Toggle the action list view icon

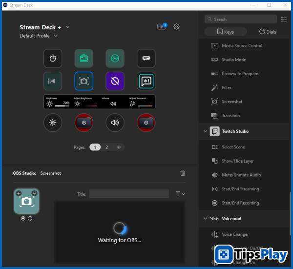click(x=284, y=19)
